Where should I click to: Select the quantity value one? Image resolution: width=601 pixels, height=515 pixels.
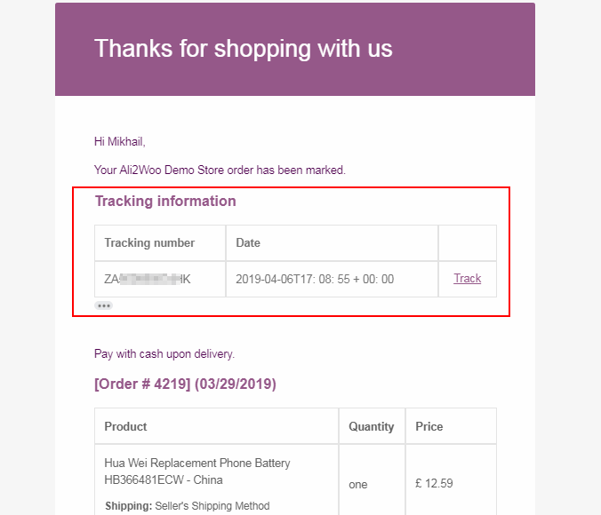[x=358, y=485]
